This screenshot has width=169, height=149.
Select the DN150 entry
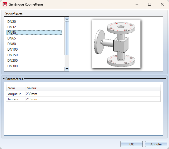click(x=13, y=55)
